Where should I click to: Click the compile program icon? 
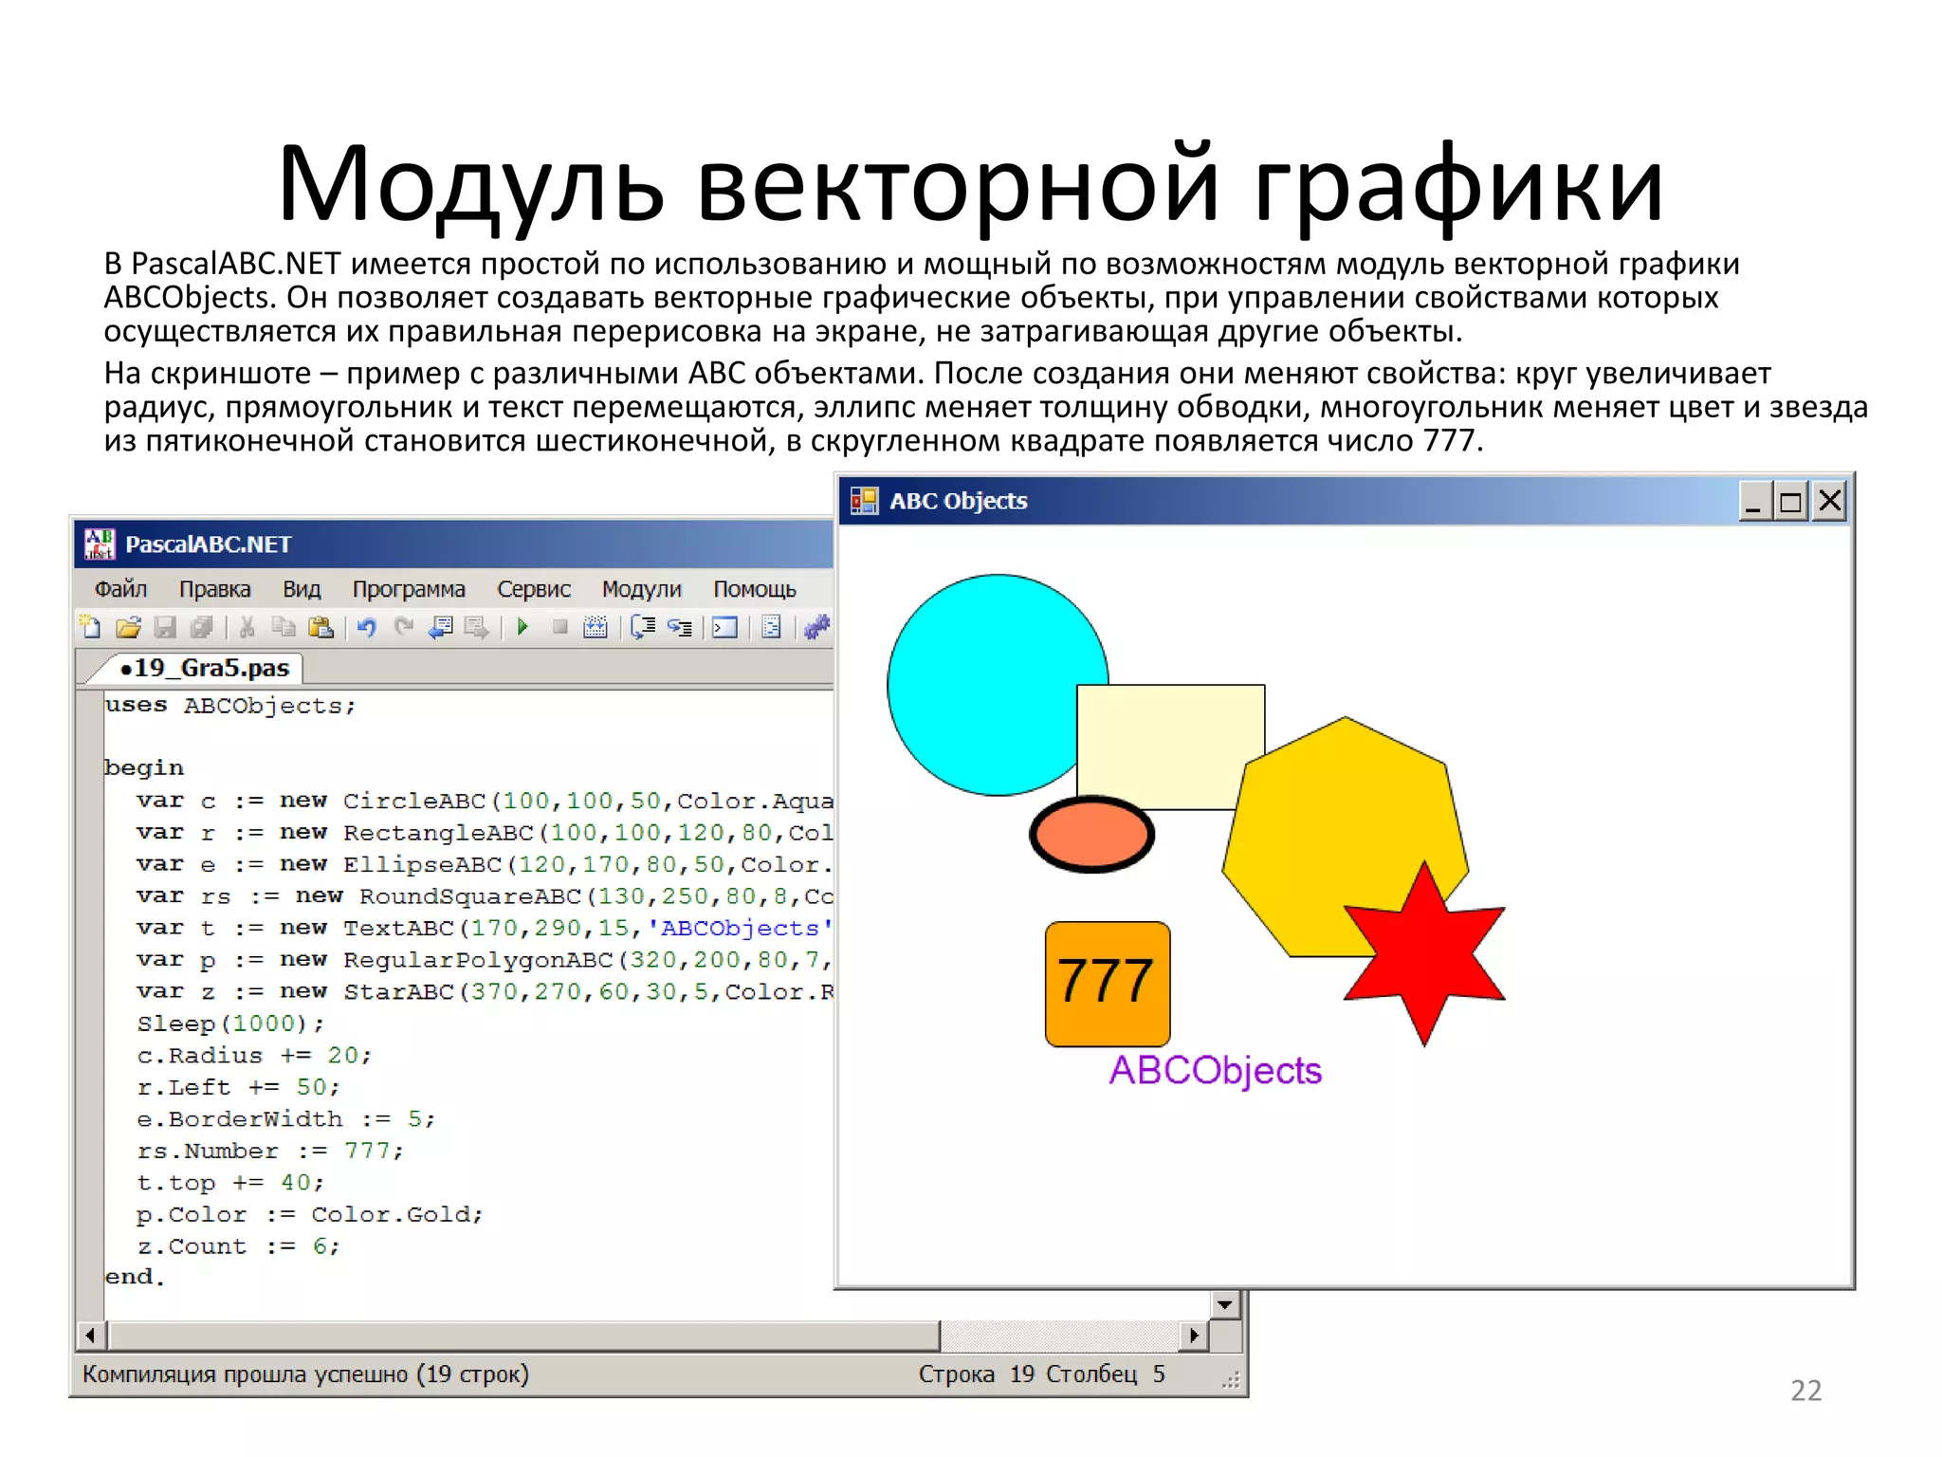595,627
